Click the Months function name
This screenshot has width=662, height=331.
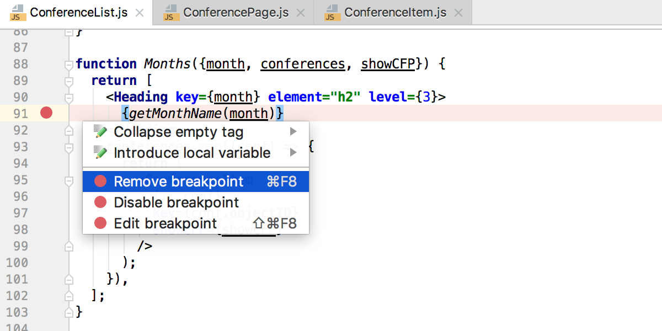click(167, 64)
